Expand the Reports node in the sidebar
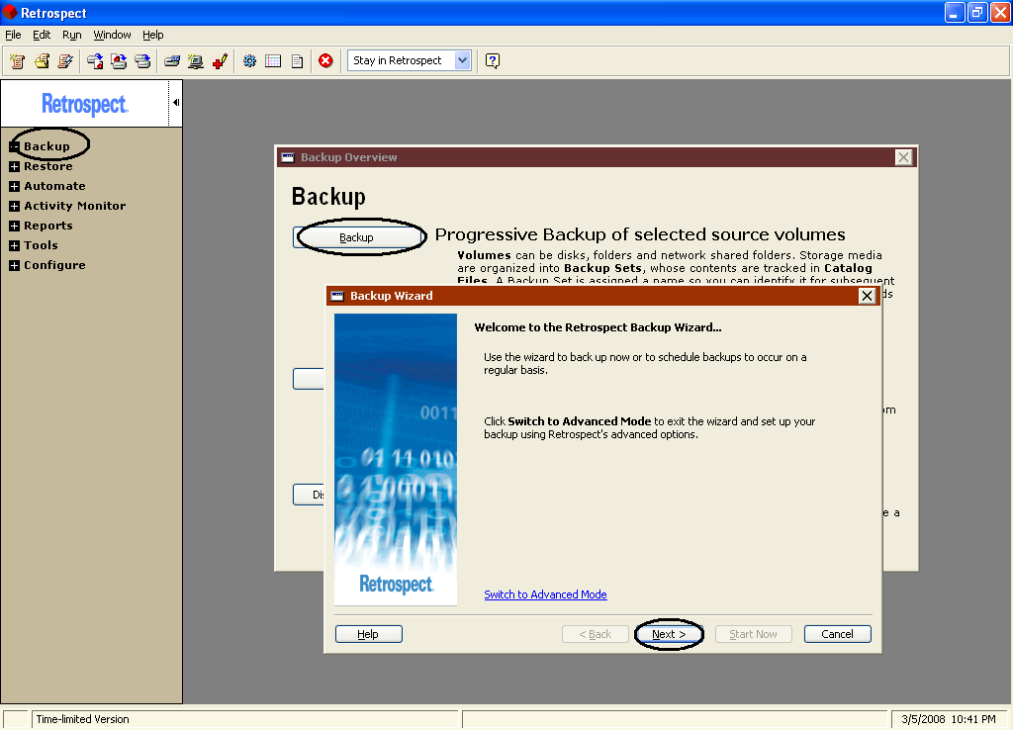 click(14, 227)
